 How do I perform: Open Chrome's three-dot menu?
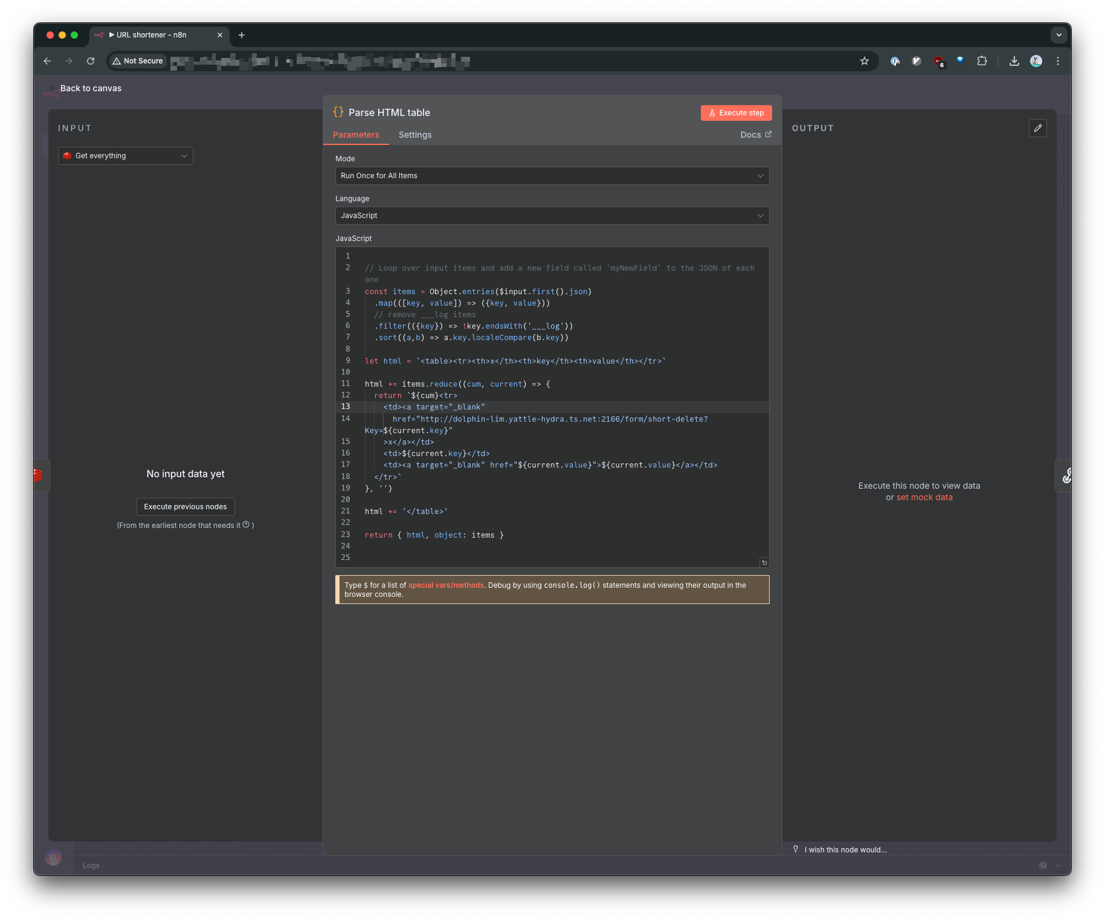point(1058,61)
